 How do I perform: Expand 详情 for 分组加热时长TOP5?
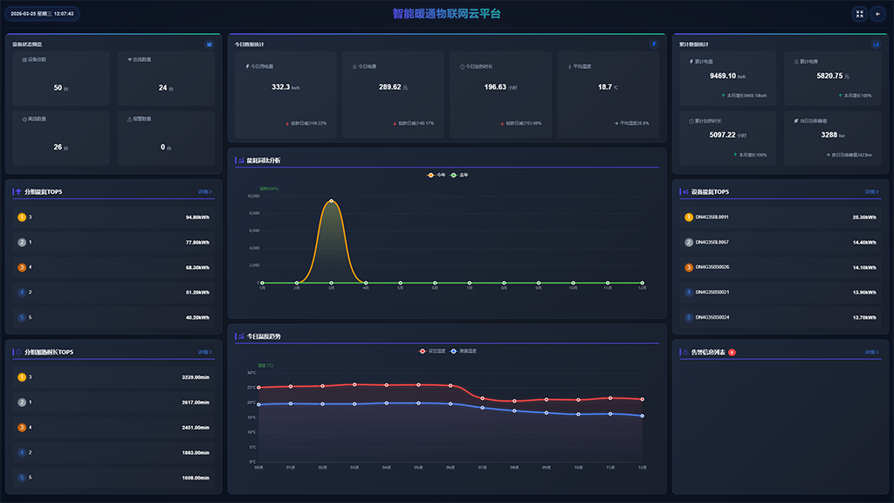204,352
